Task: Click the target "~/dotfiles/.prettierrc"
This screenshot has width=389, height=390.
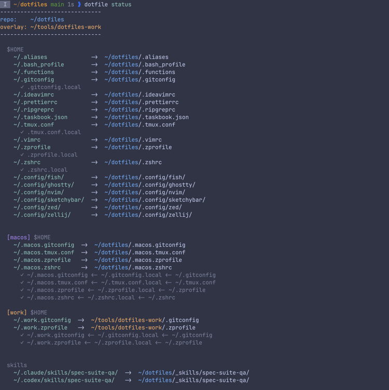Action: (142, 102)
